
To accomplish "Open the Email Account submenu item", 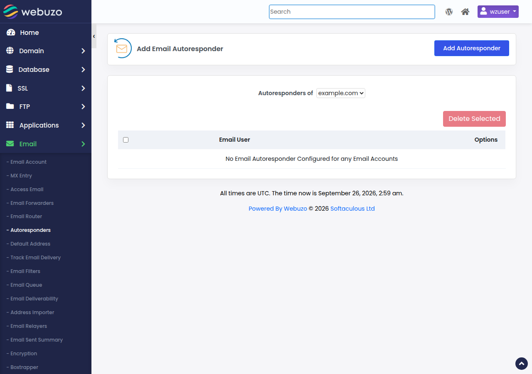I will tap(27, 162).
